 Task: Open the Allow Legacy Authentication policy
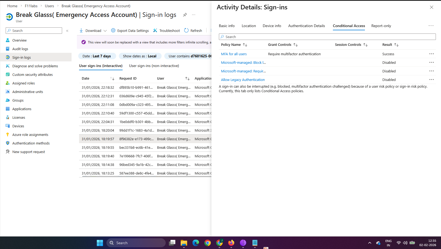243,80
